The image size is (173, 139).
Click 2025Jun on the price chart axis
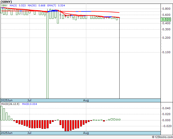point(7,100)
